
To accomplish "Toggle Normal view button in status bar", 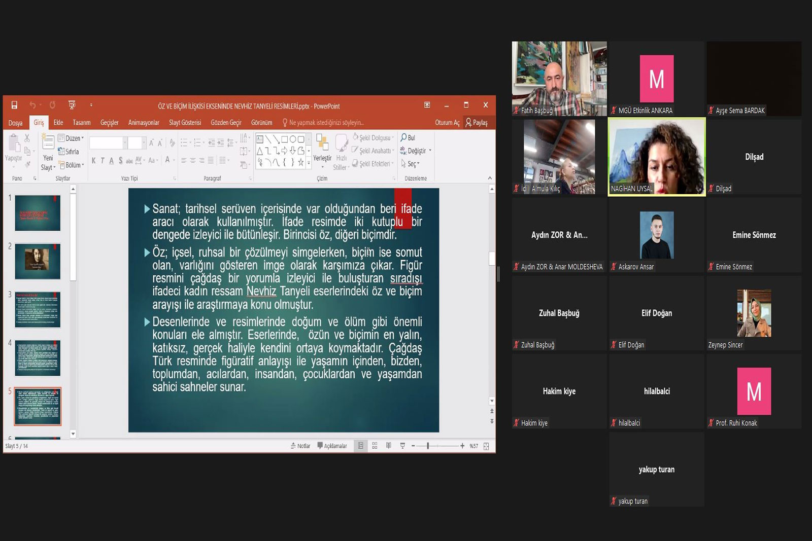I will [361, 446].
